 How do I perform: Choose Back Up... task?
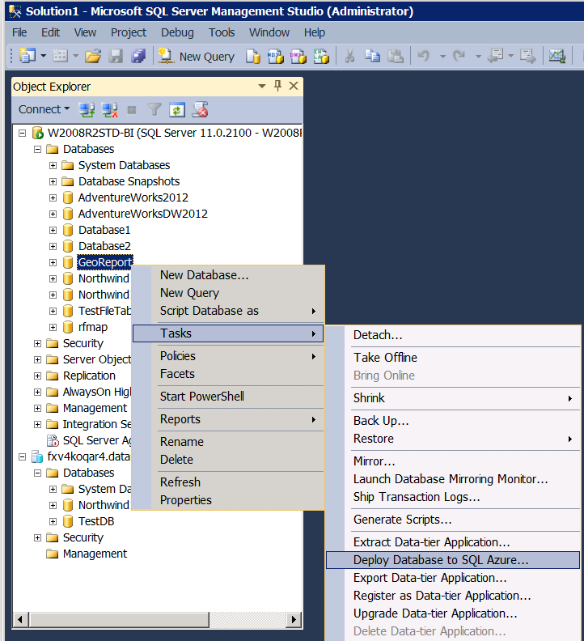tap(453, 421)
